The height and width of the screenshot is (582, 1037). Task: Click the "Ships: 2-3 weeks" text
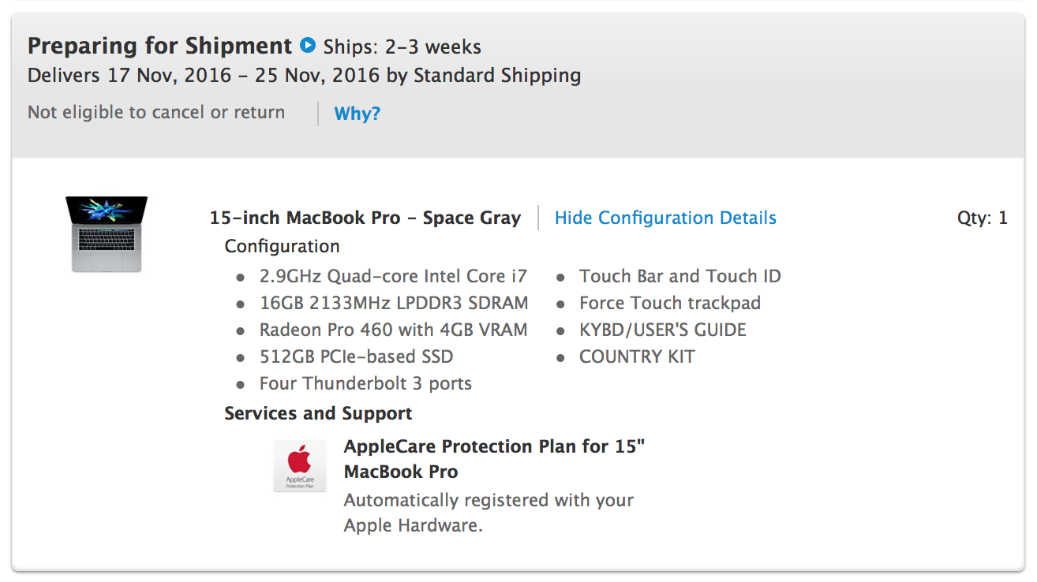[x=402, y=47]
